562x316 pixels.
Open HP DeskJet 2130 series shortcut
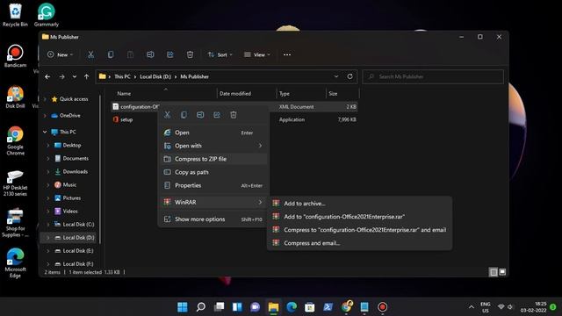pyautogui.click(x=15, y=183)
